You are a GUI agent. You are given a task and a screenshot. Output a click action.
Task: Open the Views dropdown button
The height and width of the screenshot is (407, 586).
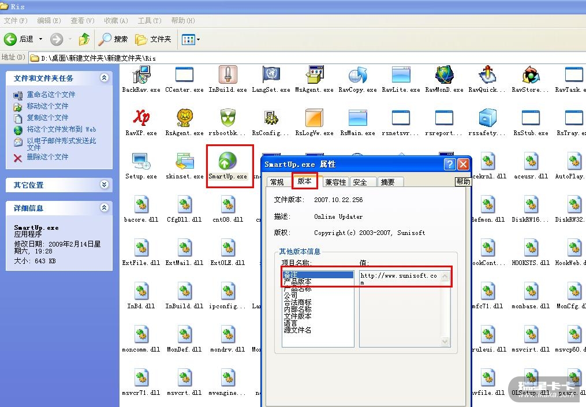pyautogui.click(x=191, y=39)
